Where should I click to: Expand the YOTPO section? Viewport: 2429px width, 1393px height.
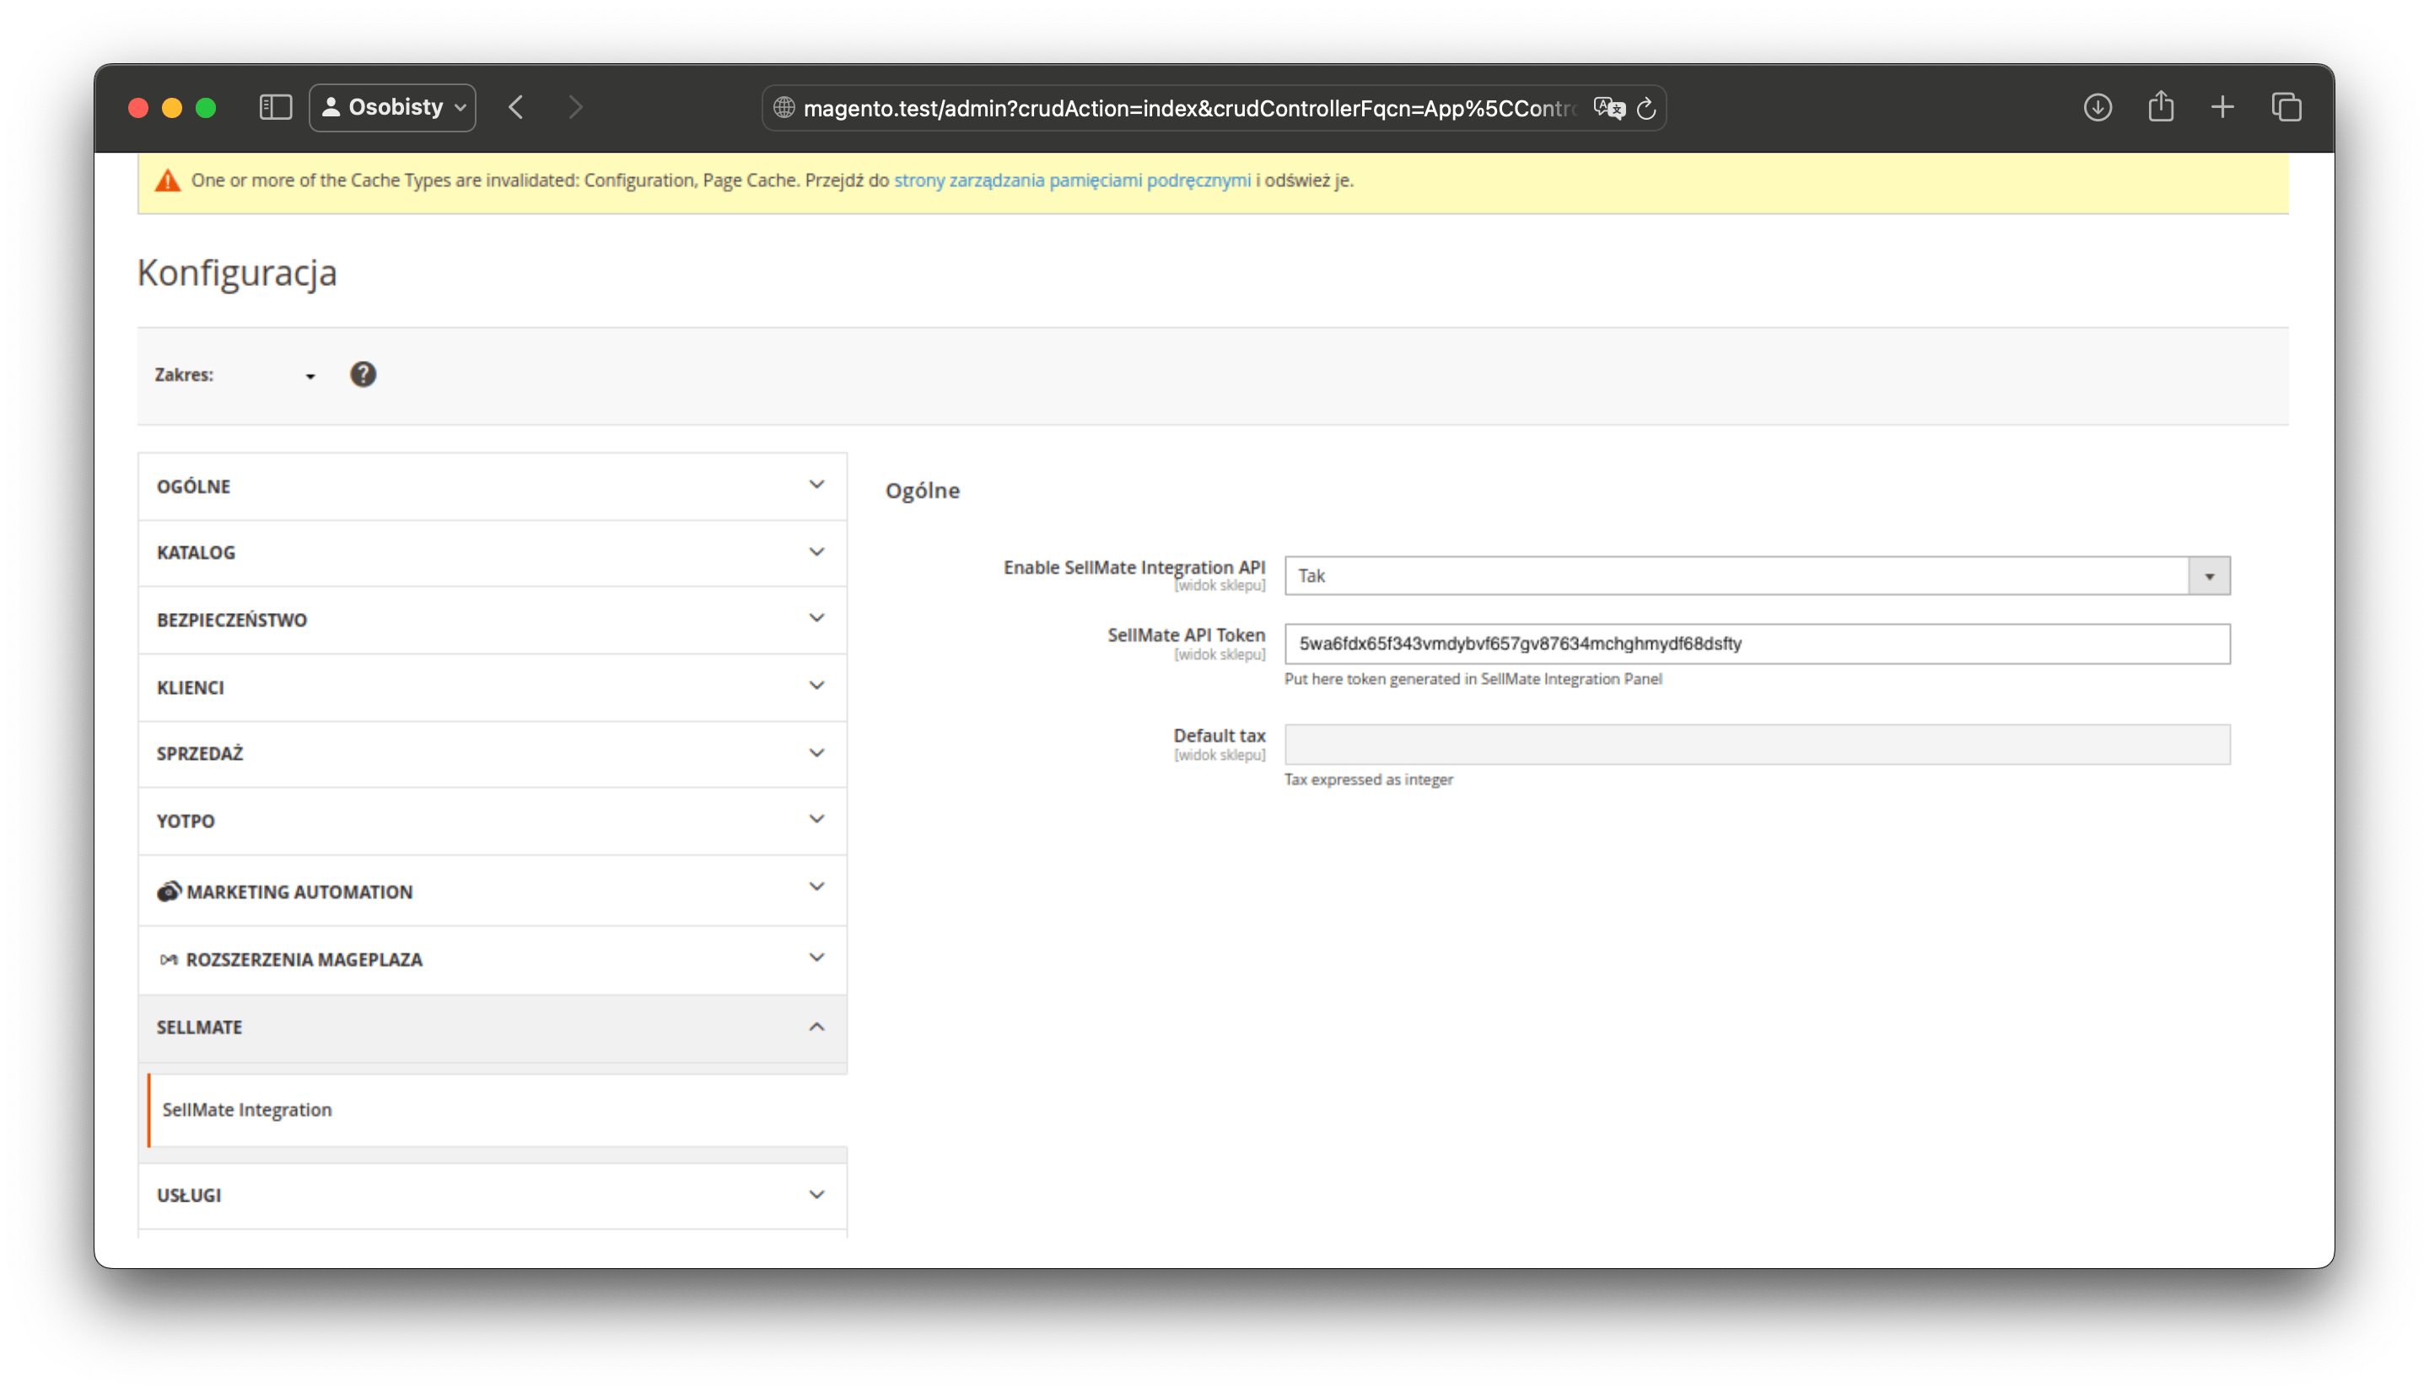pyautogui.click(x=493, y=821)
